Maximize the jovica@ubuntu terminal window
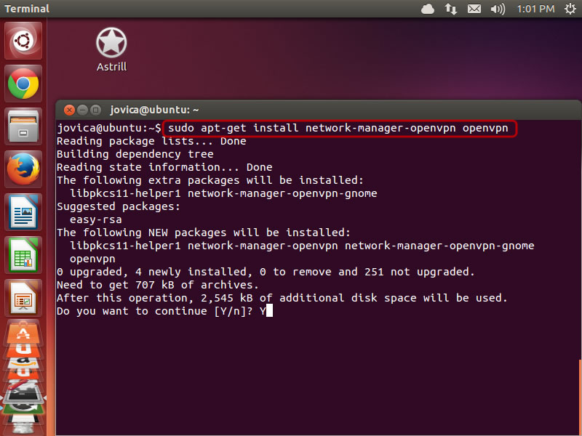Screen dimensions: 582x436 (x=96, y=110)
